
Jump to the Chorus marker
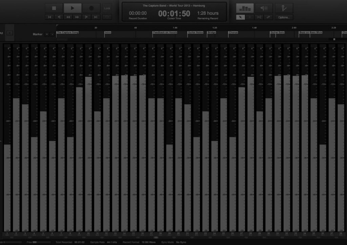(233, 32)
